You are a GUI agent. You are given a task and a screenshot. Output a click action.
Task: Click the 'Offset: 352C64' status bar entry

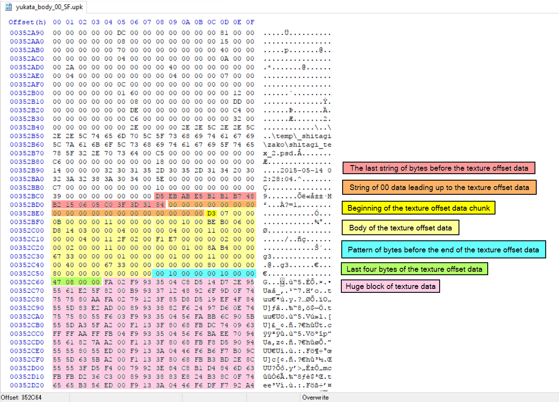coord(21,397)
